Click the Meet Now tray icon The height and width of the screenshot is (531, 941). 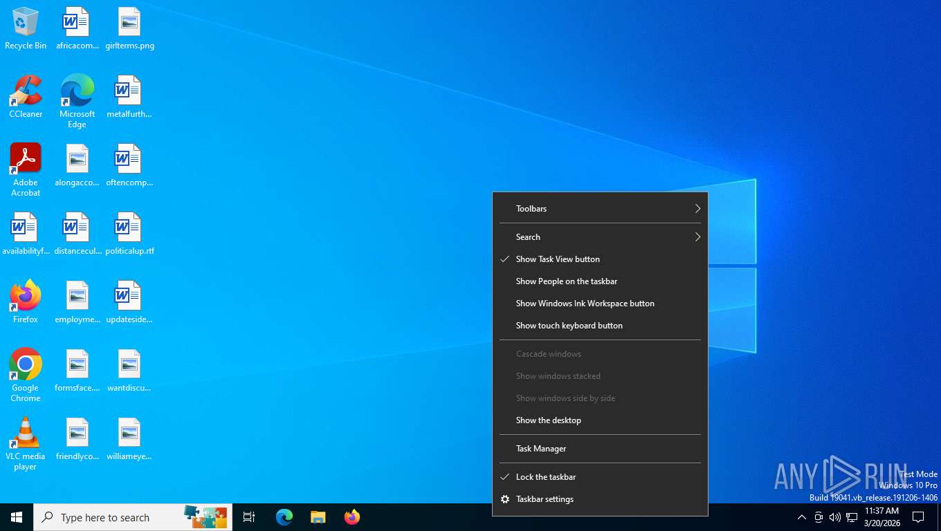[819, 517]
